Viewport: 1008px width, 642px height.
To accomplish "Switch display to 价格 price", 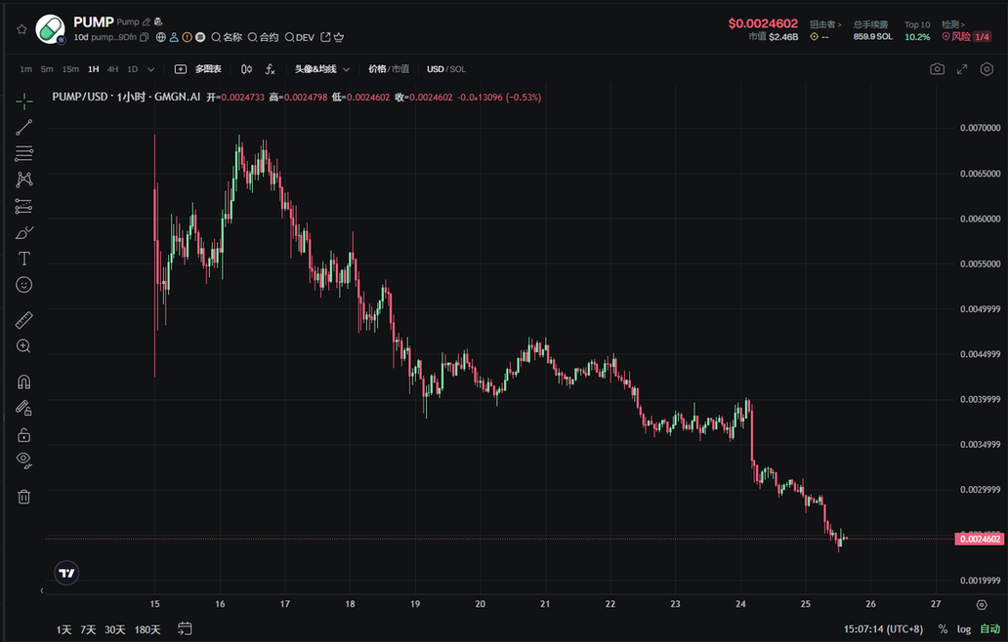I will pos(377,69).
